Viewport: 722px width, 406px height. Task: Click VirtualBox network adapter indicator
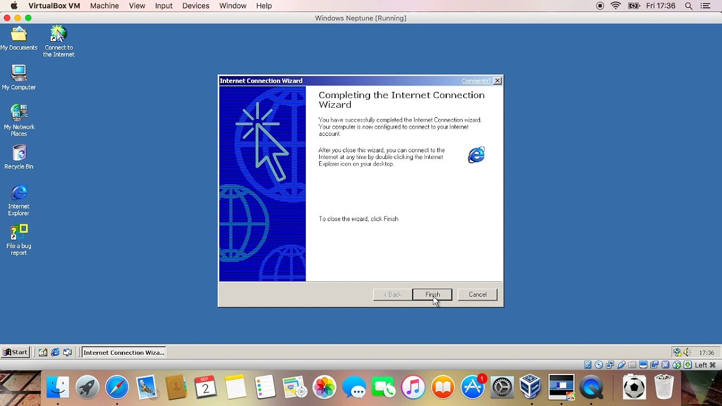[x=610, y=365]
